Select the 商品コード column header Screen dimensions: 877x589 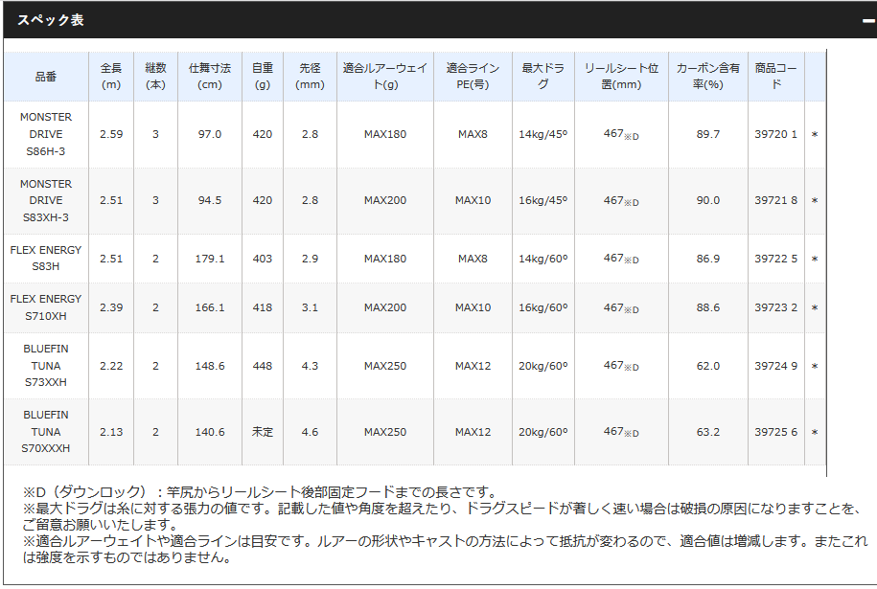[775, 77]
